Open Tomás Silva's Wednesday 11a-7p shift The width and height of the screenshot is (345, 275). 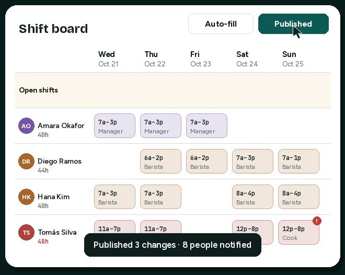(x=114, y=226)
